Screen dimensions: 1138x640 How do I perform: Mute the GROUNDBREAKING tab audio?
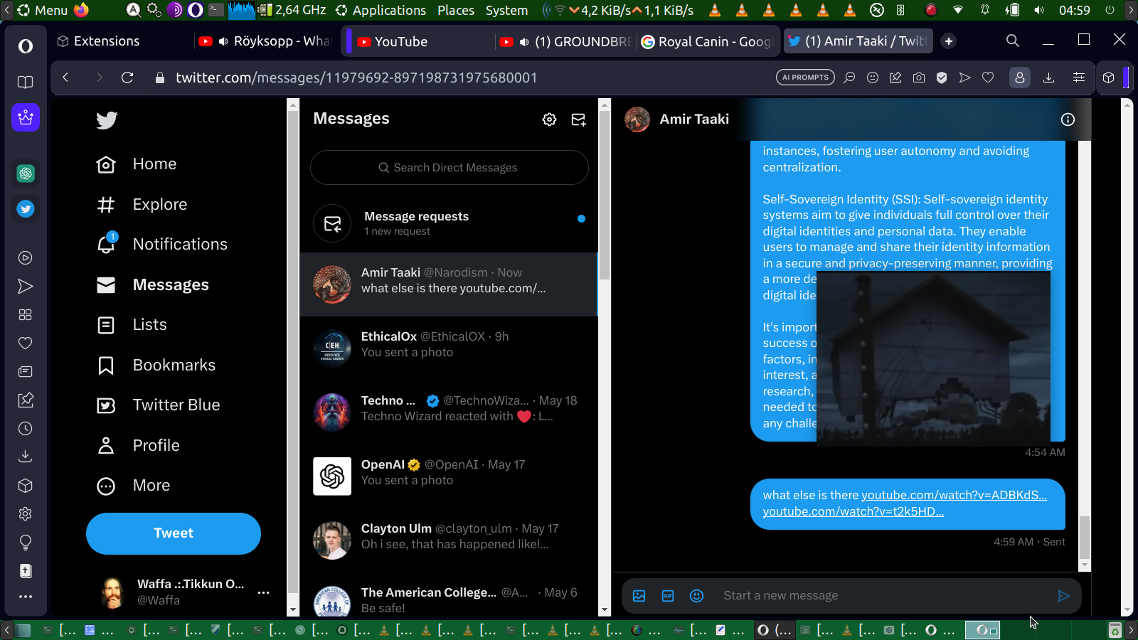click(x=524, y=41)
